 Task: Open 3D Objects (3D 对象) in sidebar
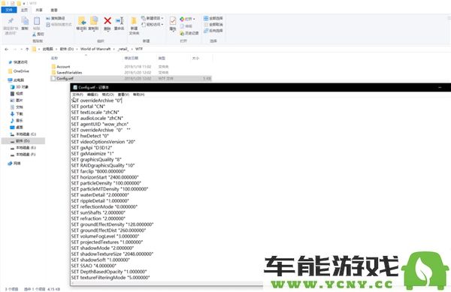(20, 87)
